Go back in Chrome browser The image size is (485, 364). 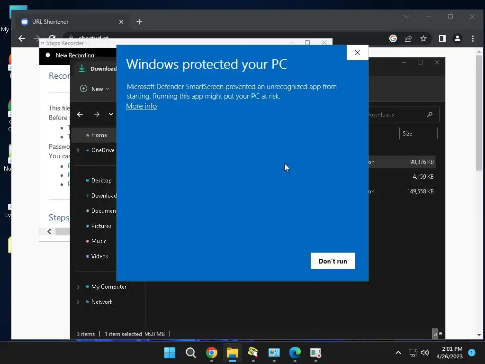coord(22,38)
